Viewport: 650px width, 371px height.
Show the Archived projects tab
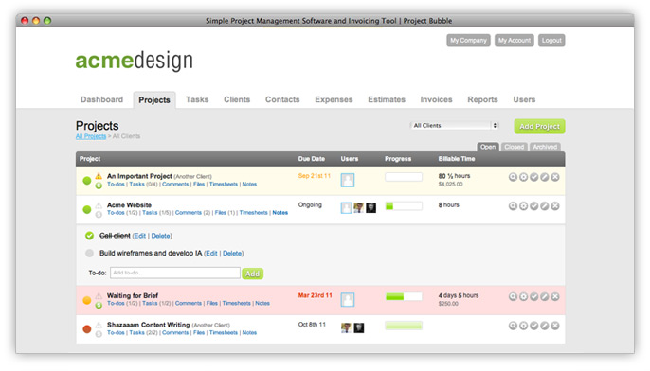tap(545, 147)
